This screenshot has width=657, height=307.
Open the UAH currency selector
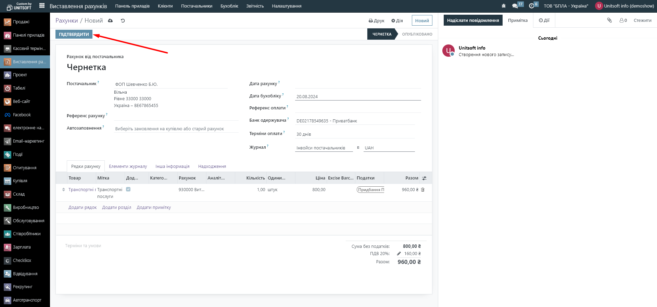(389, 148)
